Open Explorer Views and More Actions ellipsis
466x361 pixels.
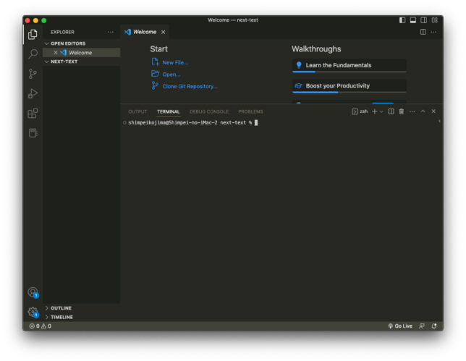111,32
